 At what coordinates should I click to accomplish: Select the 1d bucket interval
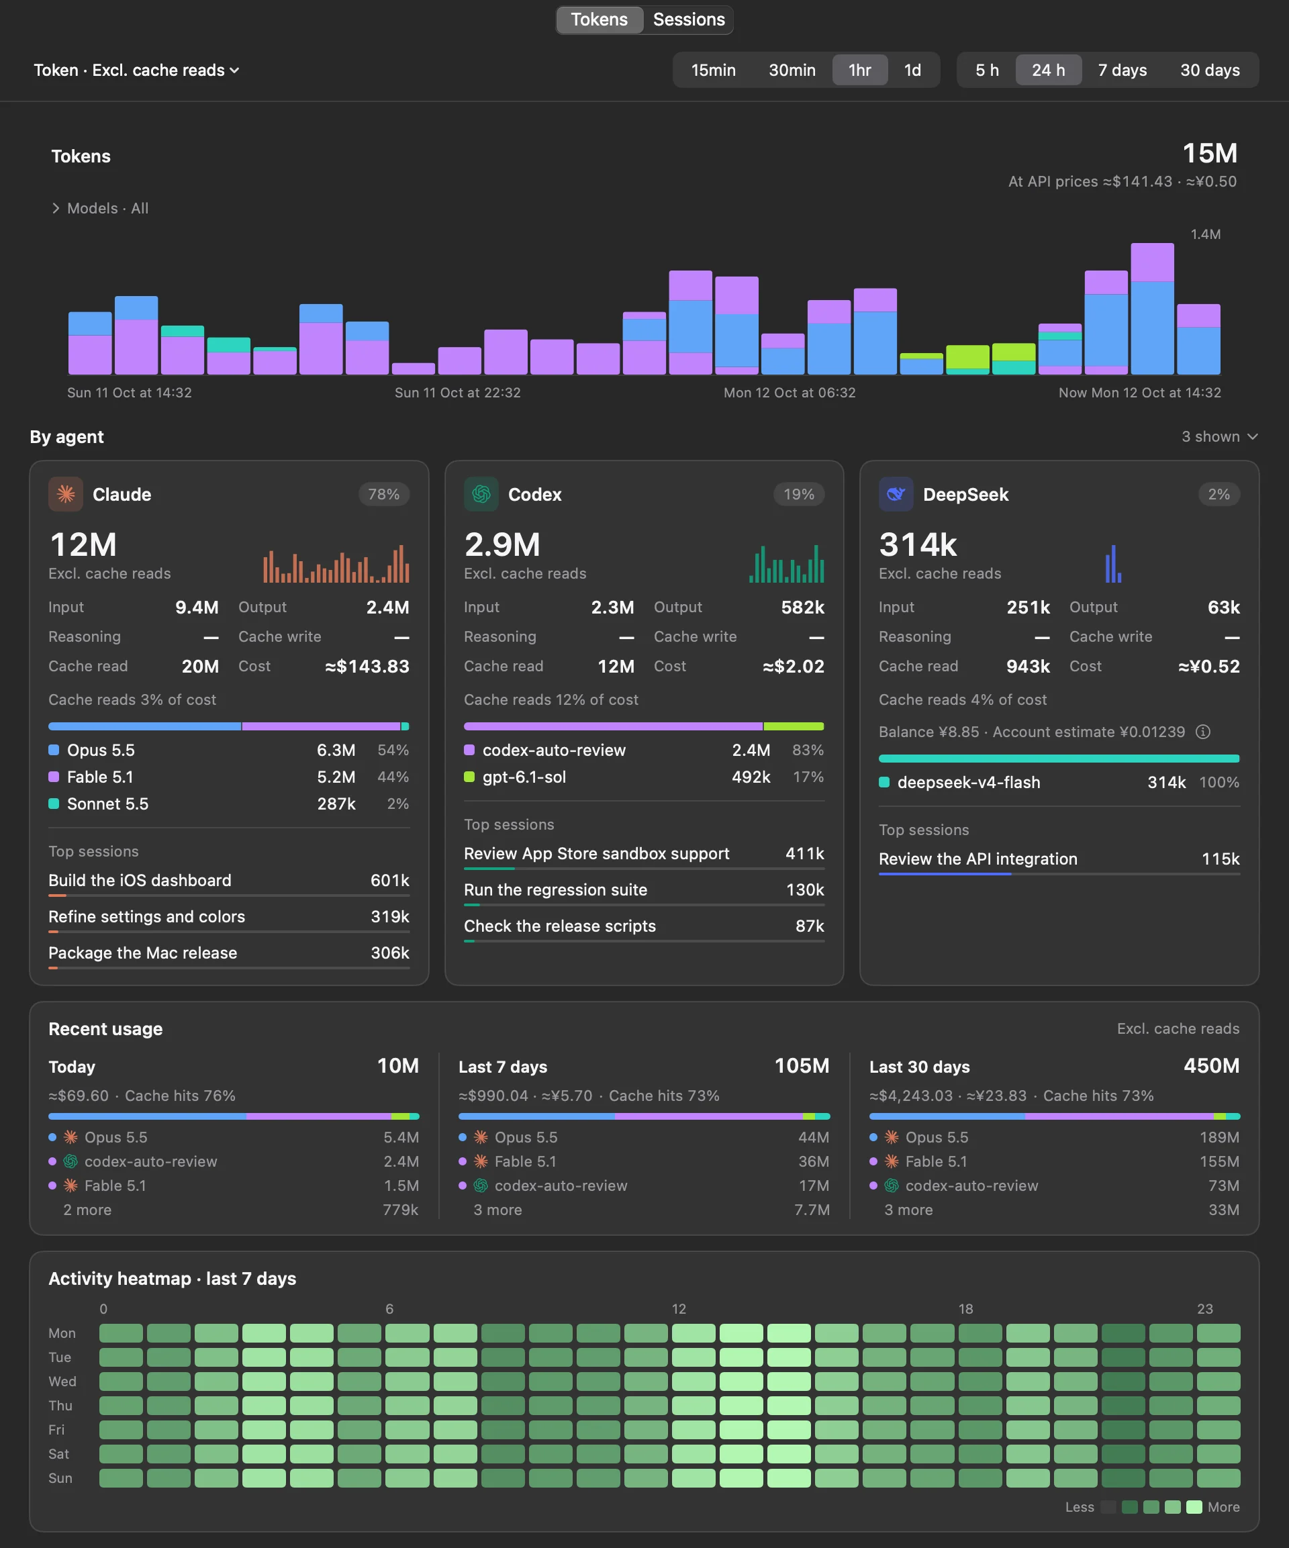point(912,70)
